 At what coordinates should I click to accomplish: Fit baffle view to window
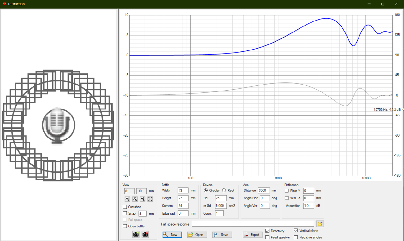150,199
